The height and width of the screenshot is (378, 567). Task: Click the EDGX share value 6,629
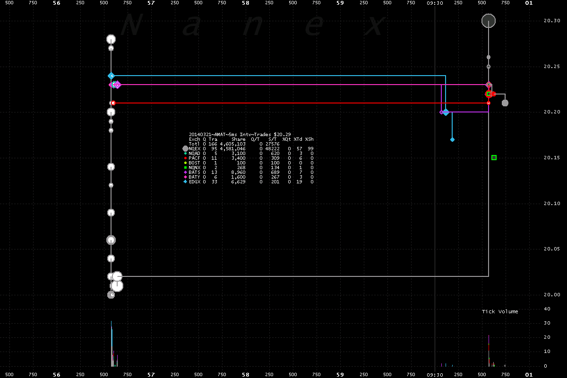point(239,182)
